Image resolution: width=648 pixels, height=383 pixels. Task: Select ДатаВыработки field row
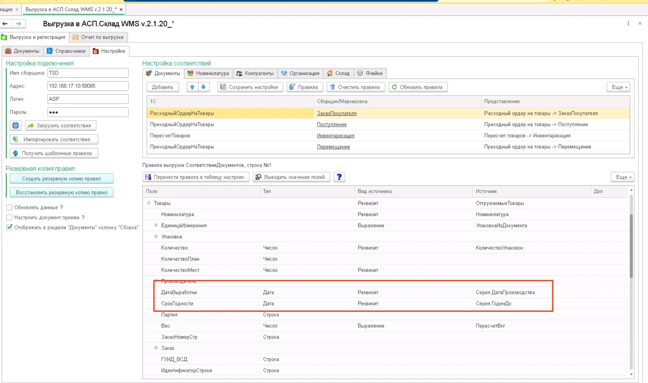[x=386, y=292]
